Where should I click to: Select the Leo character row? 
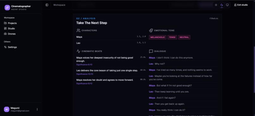111,43
